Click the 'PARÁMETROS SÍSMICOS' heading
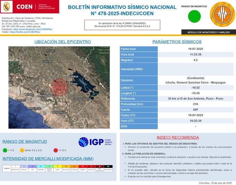 pos(177,42)
